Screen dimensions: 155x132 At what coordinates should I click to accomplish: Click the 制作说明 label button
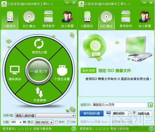point(88,70)
